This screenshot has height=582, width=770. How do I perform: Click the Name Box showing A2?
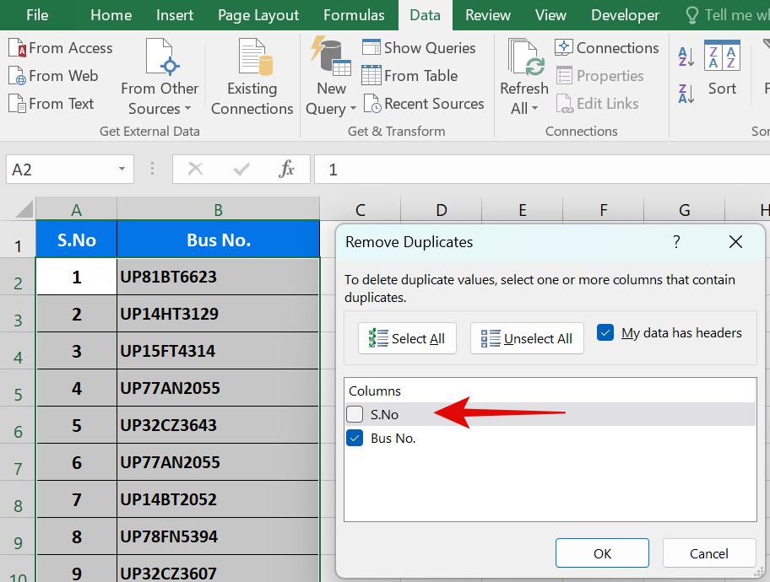click(x=62, y=170)
